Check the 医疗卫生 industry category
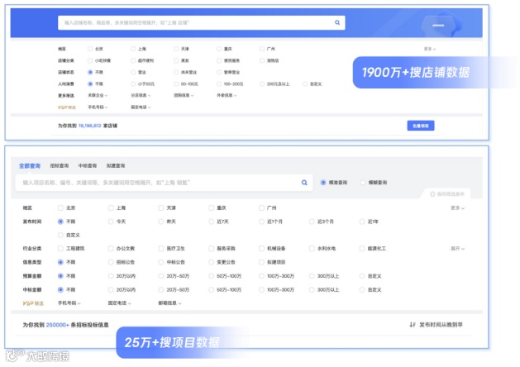This screenshot has height=367, width=520. pyautogui.click(x=161, y=248)
